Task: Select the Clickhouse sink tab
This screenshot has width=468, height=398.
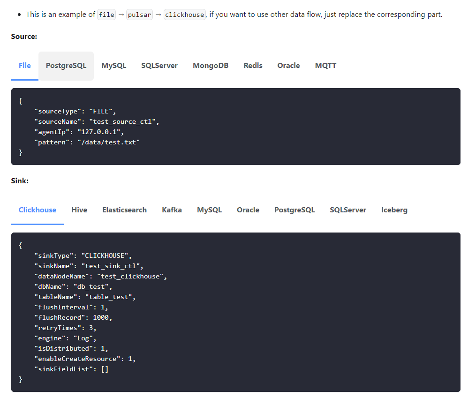Action: coord(38,210)
